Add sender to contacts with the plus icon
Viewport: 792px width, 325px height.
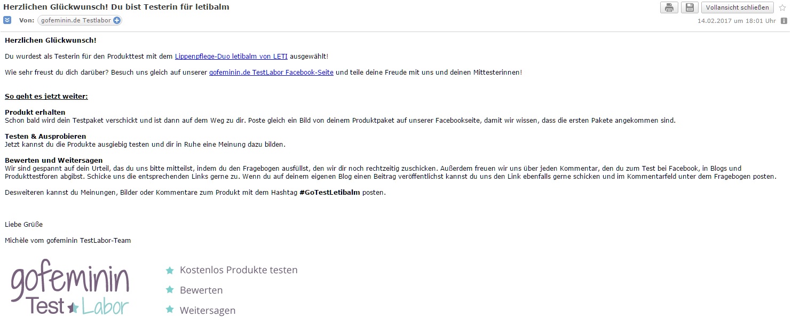(x=117, y=20)
